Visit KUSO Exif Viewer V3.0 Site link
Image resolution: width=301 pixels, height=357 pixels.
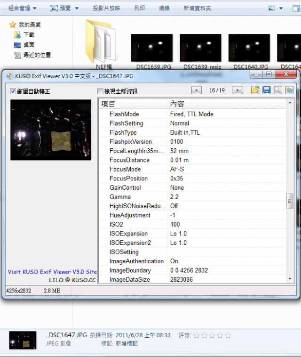click(x=52, y=272)
